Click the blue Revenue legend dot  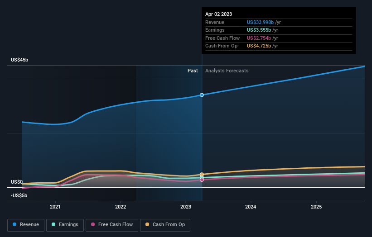click(14, 224)
